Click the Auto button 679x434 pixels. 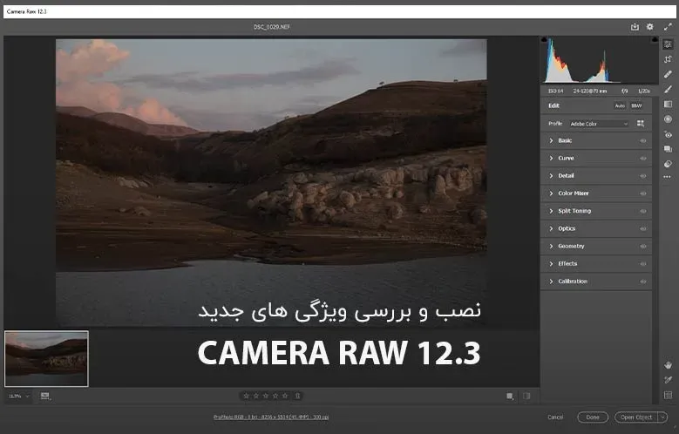point(620,105)
